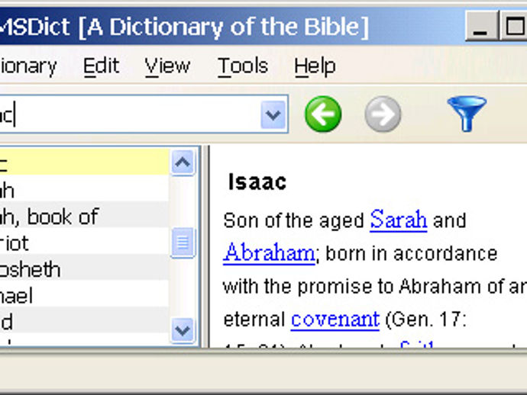Select the highlighted yellow list entry

click(x=84, y=162)
